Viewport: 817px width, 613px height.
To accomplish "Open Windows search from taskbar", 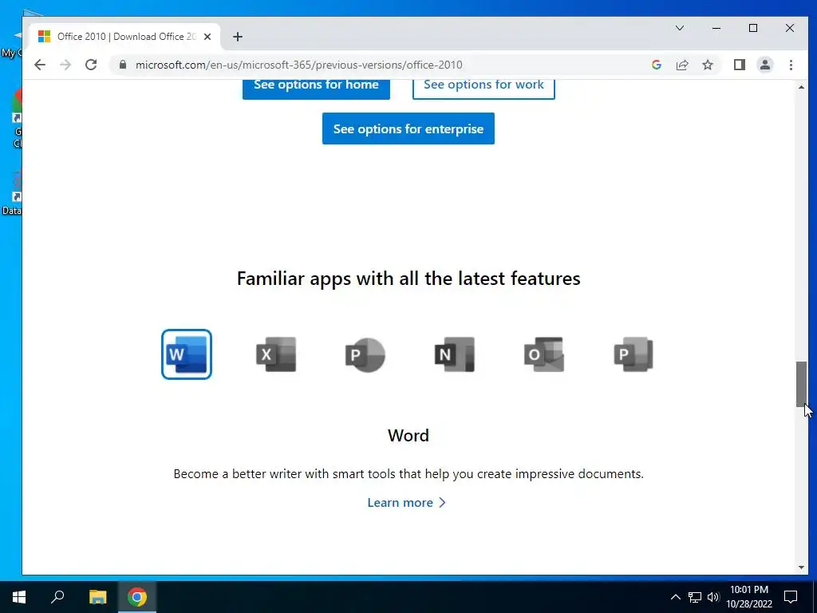I will tap(57, 597).
